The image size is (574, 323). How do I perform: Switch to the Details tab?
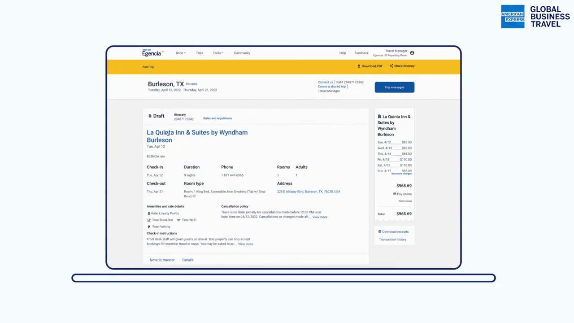[x=188, y=260]
